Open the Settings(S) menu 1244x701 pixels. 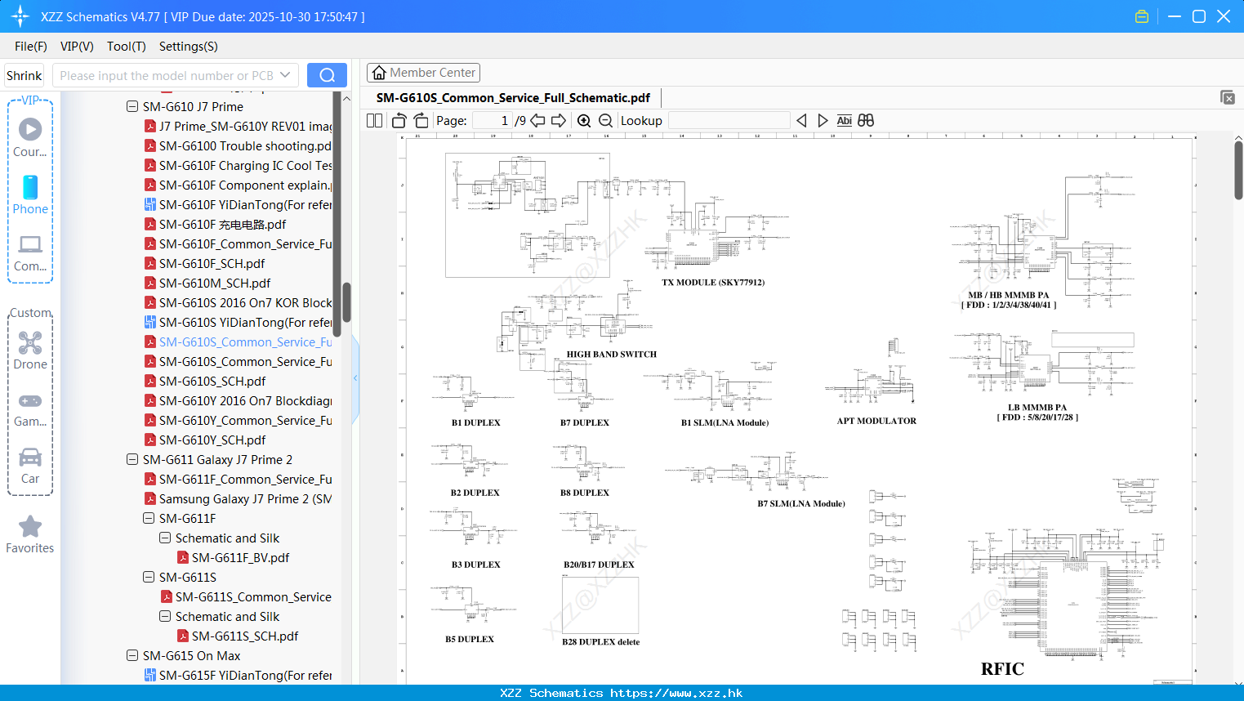pos(189,47)
